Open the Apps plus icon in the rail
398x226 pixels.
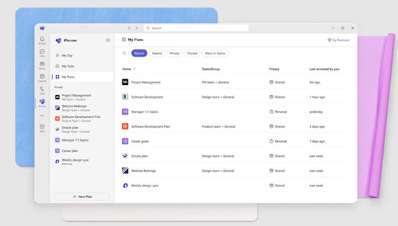(x=42, y=127)
